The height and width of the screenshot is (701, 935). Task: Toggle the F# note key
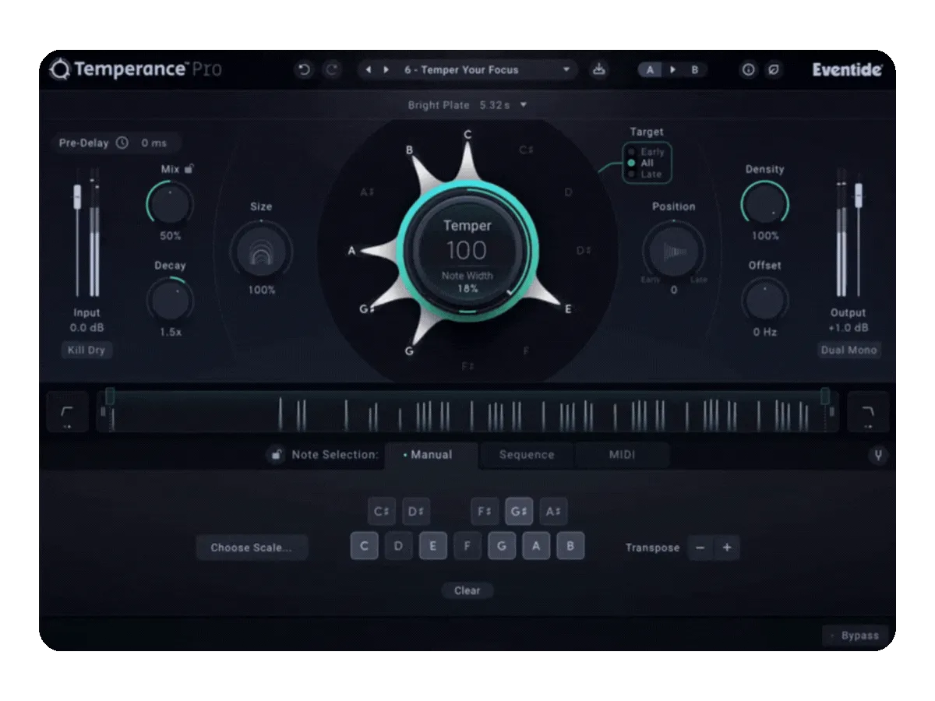[485, 512]
